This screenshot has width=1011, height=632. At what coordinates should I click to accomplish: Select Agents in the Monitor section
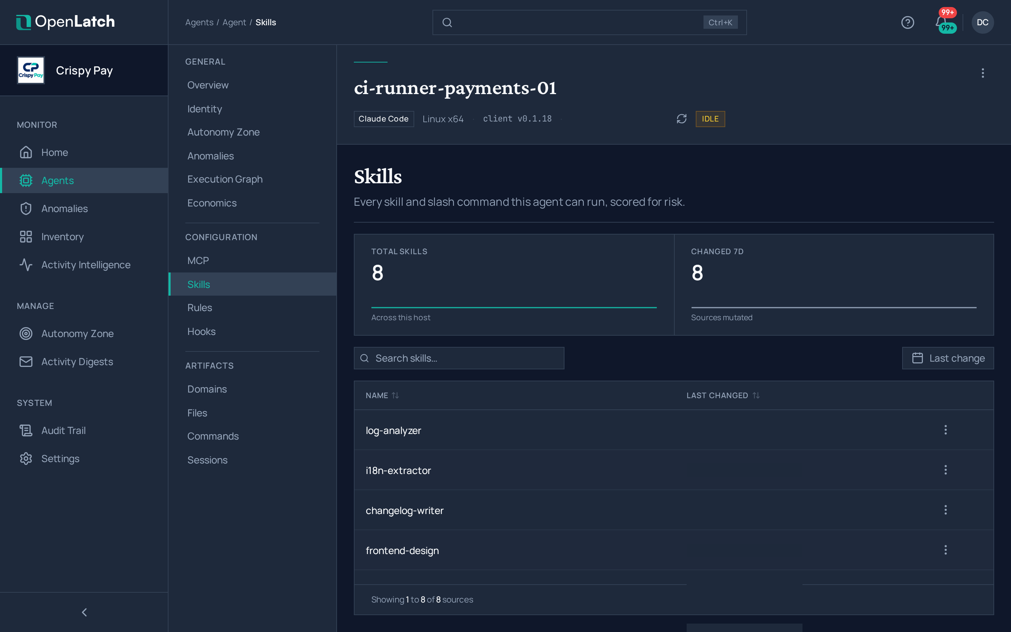click(84, 180)
